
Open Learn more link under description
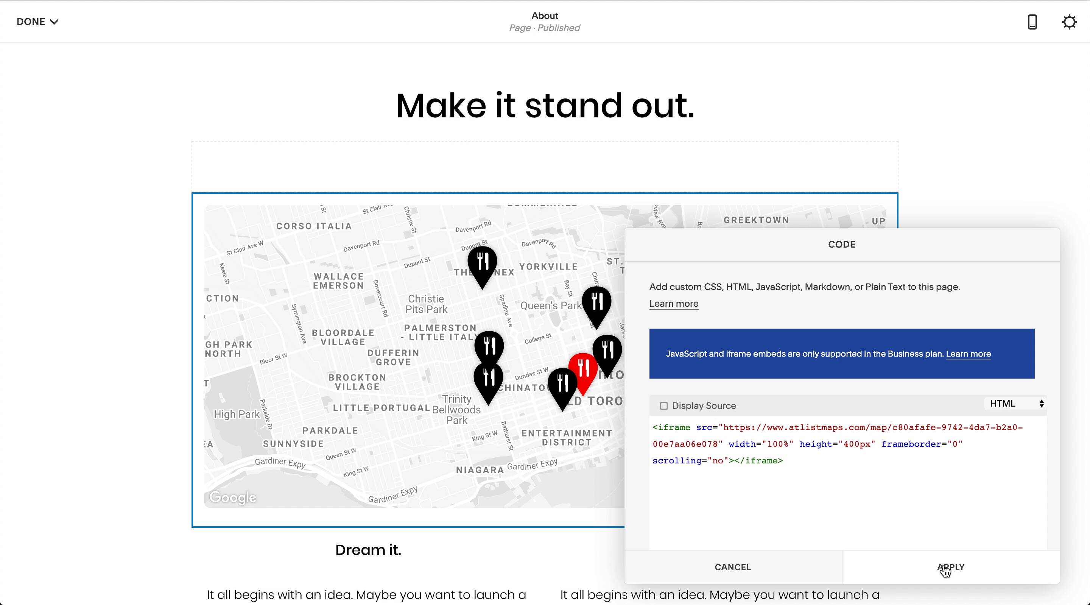click(674, 304)
